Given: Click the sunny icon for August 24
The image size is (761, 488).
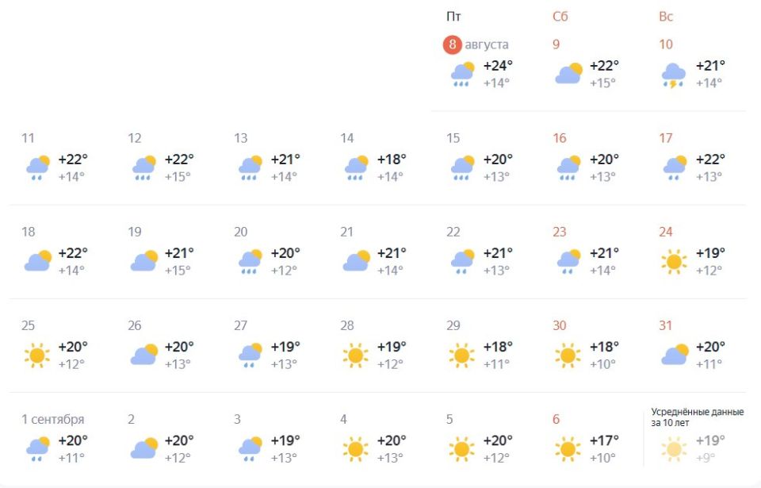Looking at the screenshot, I should tap(674, 262).
